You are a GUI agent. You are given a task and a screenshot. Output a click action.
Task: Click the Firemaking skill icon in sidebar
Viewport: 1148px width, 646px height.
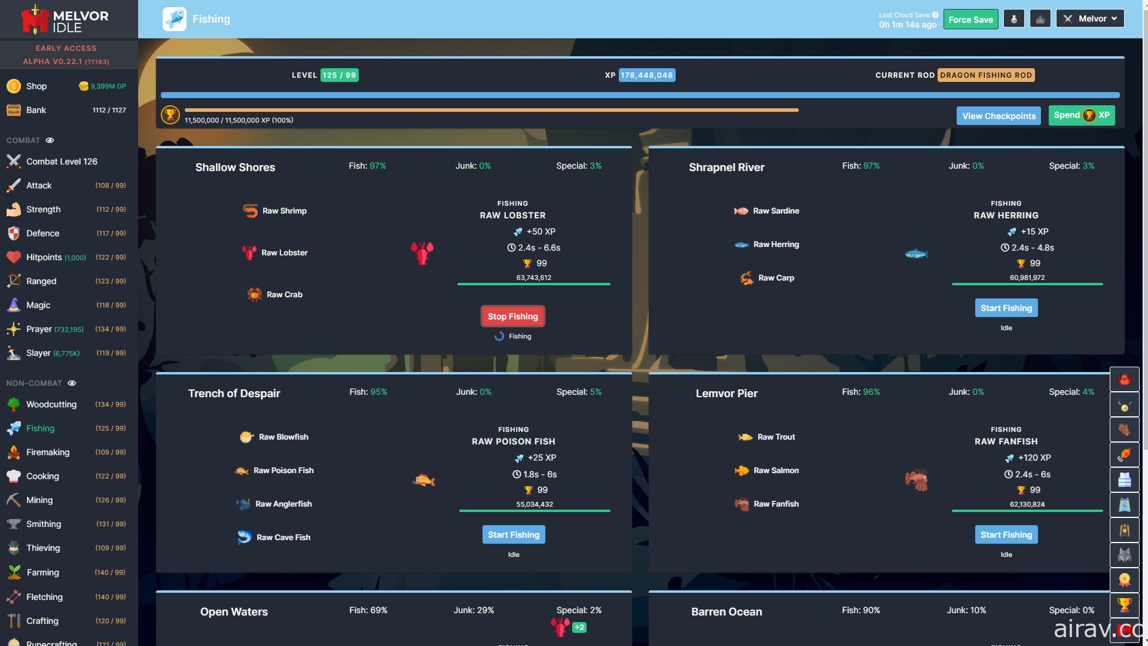click(x=13, y=452)
